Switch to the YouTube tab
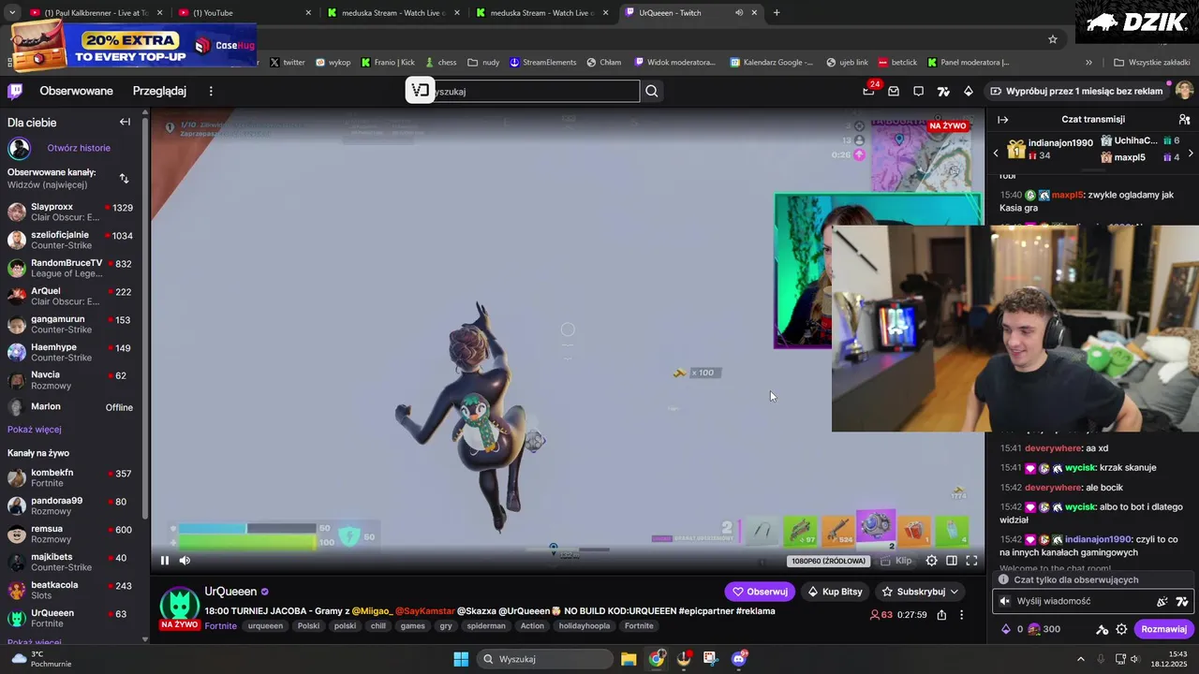The height and width of the screenshot is (674, 1199). coord(244,13)
